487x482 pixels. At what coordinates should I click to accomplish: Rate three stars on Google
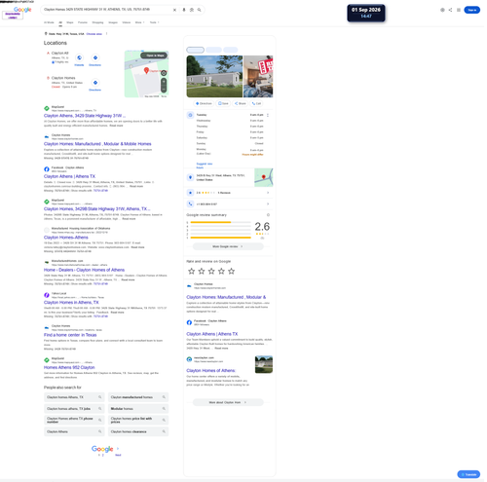211,271
